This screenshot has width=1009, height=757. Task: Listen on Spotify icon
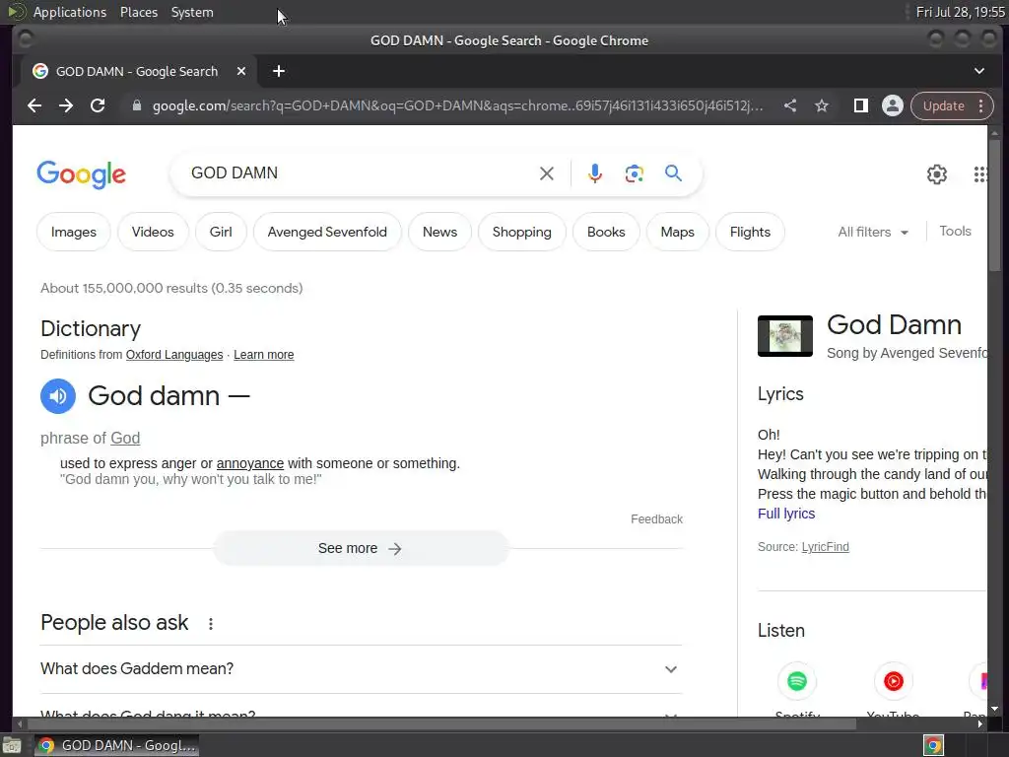click(796, 681)
